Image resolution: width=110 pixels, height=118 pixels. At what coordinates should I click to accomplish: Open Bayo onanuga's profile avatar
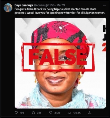point(8,8)
